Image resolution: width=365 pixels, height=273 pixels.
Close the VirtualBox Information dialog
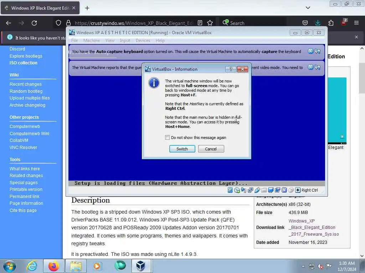click(242, 69)
